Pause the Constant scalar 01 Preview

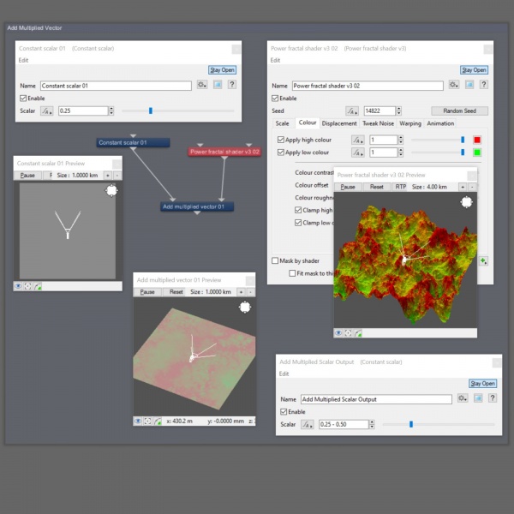pos(27,176)
